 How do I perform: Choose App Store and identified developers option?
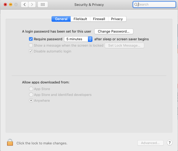click(31, 95)
